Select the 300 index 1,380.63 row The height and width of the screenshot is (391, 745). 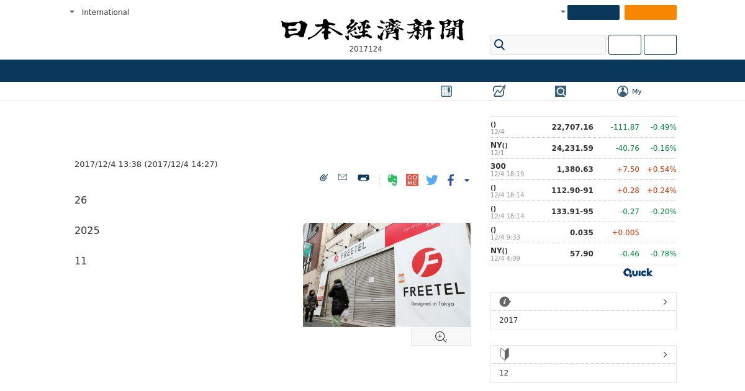(584, 169)
